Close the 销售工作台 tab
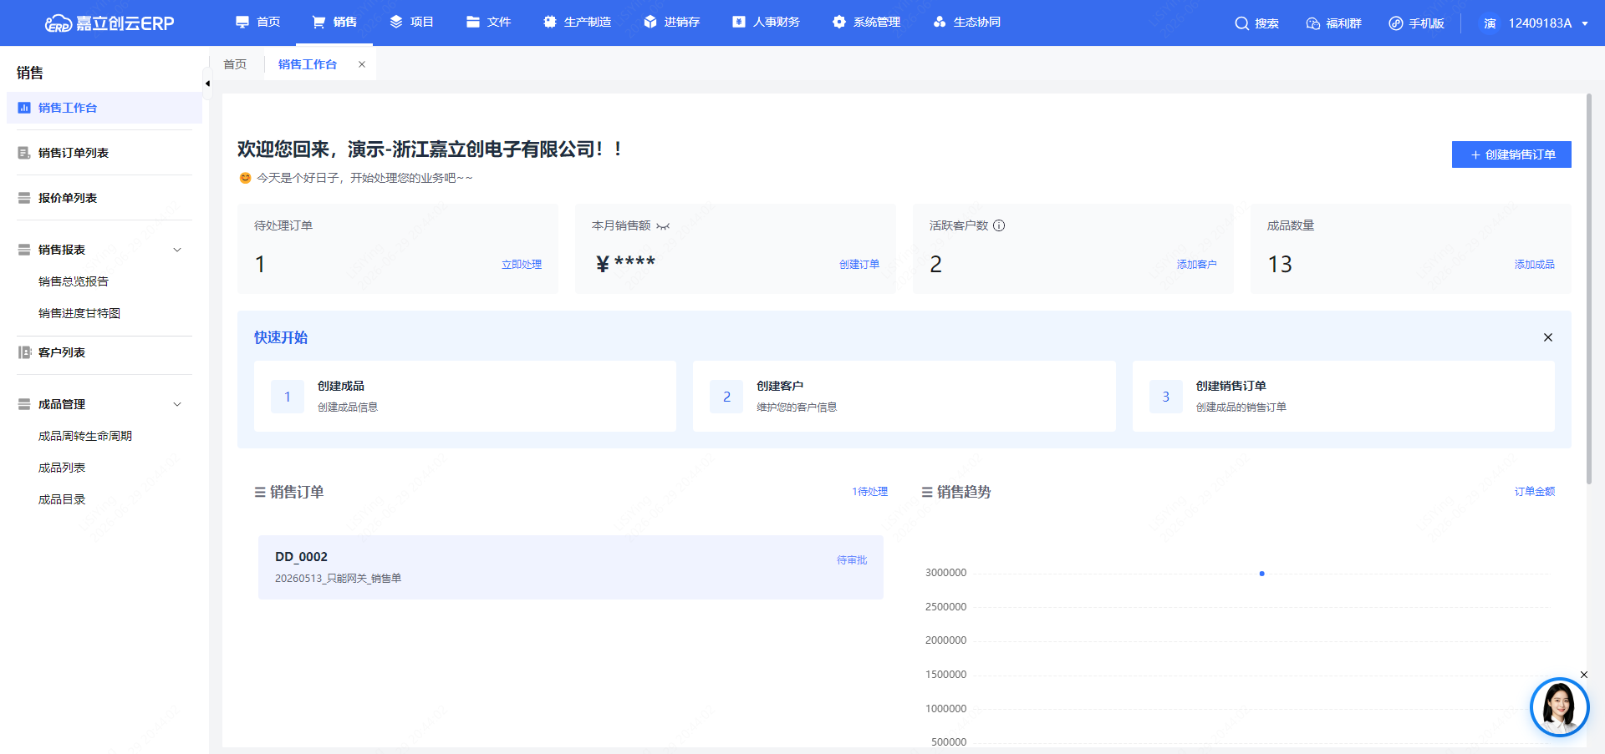Viewport: 1605px width, 754px height. (362, 64)
